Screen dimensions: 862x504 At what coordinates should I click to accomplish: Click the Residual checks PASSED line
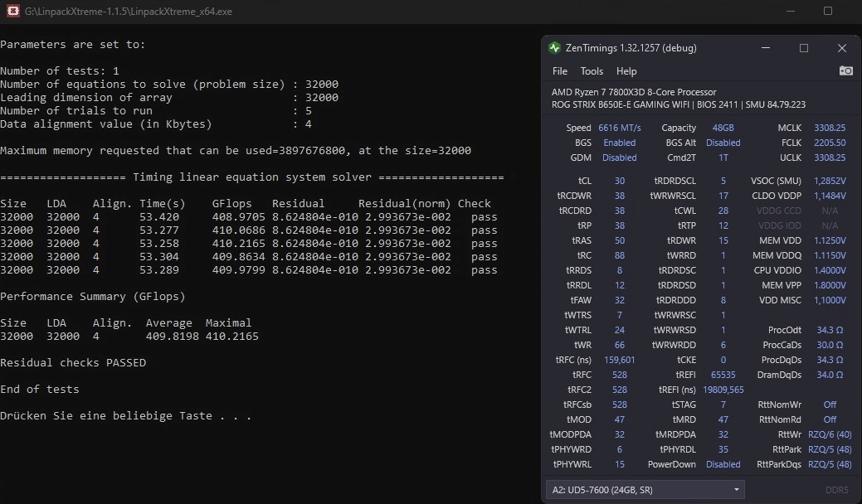click(x=73, y=363)
